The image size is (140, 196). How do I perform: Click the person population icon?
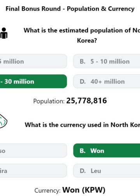pos(4,33)
